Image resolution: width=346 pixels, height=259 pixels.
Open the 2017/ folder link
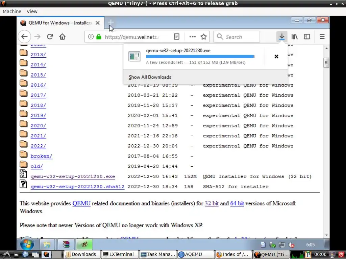[38, 95]
